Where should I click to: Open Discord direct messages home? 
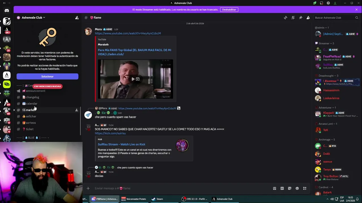pos(7,11)
